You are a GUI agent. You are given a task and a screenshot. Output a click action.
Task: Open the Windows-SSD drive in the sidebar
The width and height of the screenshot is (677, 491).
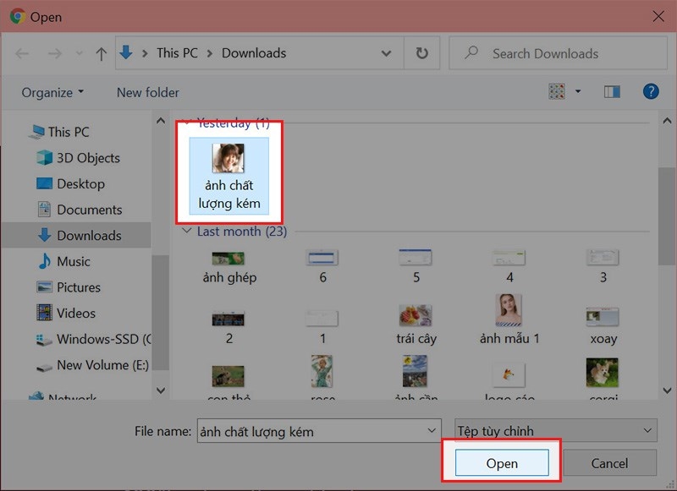(x=94, y=339)
